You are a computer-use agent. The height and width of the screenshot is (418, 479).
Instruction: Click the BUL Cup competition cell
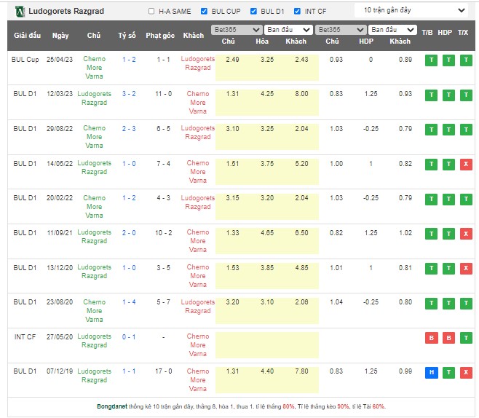(25, 60)
